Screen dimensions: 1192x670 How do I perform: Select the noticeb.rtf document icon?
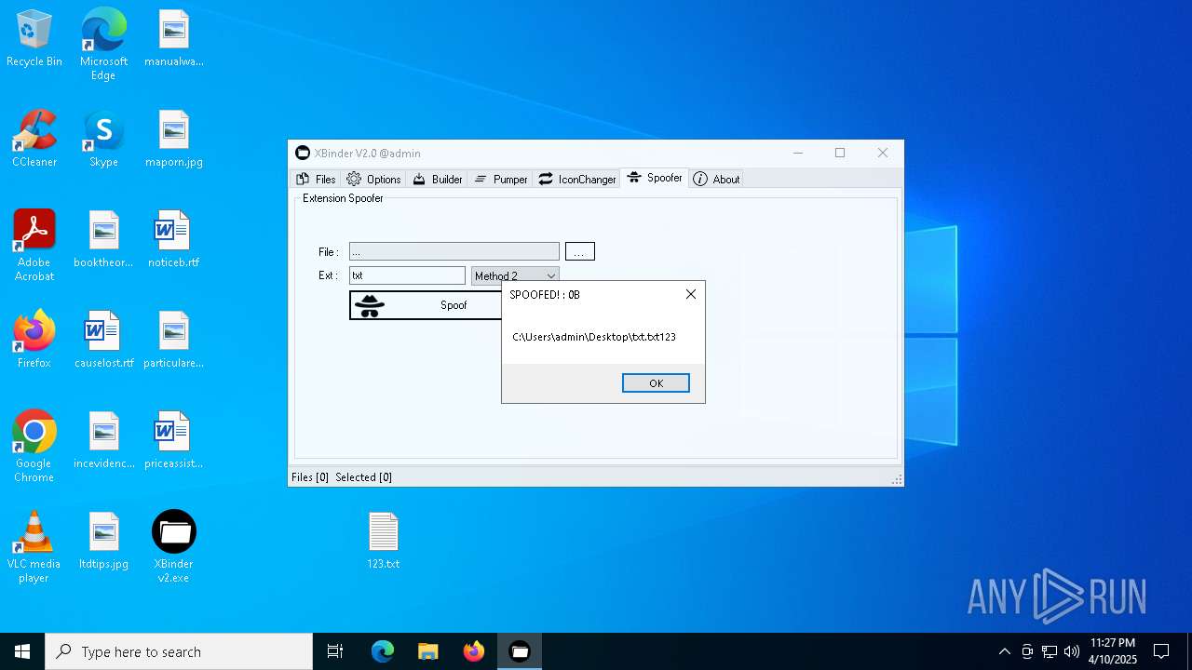coord(174,240)
